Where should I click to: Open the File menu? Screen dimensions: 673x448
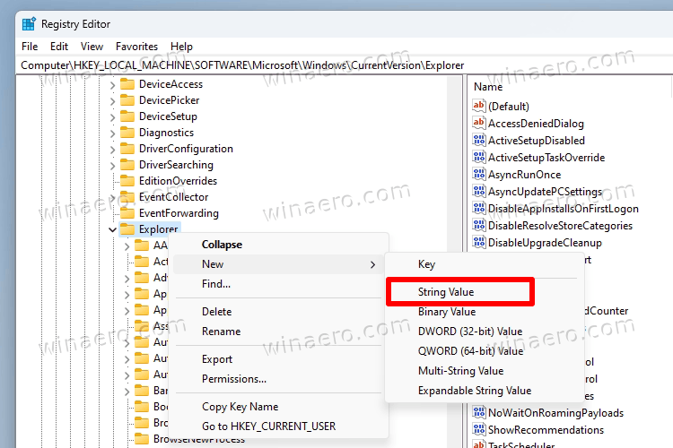pos(30,47)
